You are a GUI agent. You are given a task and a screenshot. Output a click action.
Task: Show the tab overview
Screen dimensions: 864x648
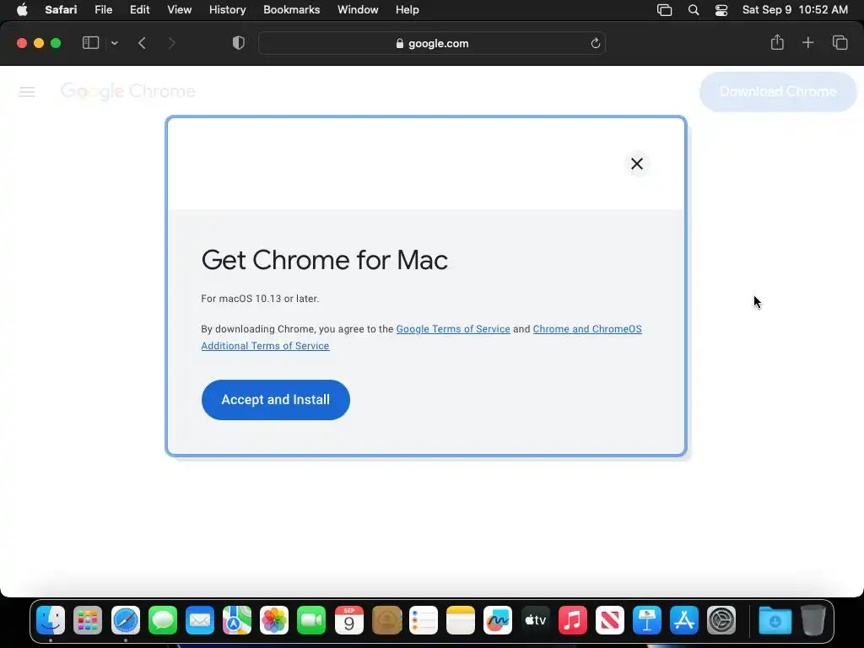coord(840,42)
